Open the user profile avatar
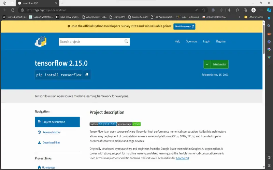 (x=254, y=10)
